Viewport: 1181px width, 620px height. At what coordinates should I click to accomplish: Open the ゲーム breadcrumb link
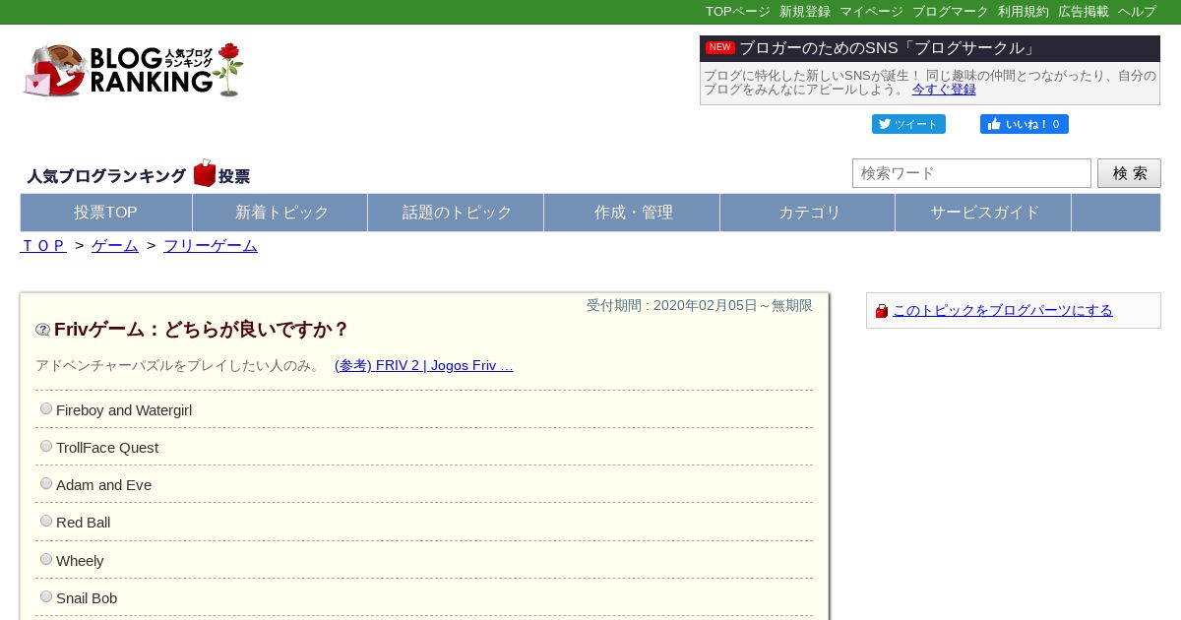pyautogui.click(x=115, y=246)
